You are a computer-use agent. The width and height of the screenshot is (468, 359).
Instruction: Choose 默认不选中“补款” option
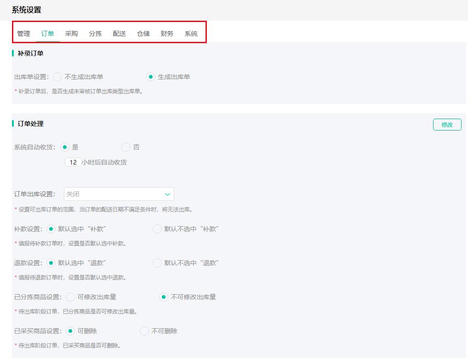click(156, 228)
